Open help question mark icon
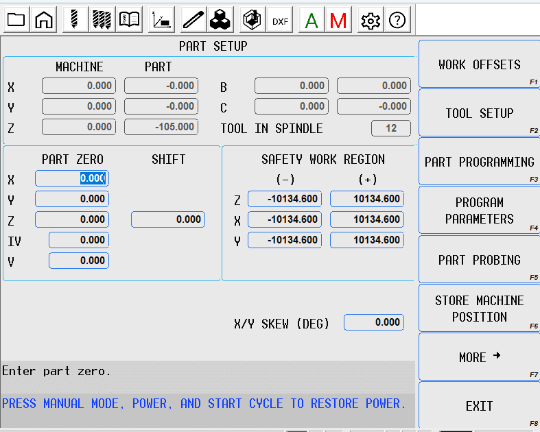Image resolution: width=540 pixels, height=432 pixels. point(397,21)
